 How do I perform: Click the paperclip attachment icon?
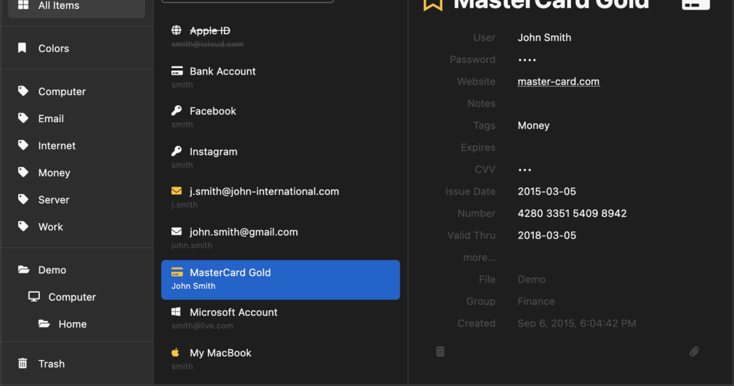click(694, 351)
